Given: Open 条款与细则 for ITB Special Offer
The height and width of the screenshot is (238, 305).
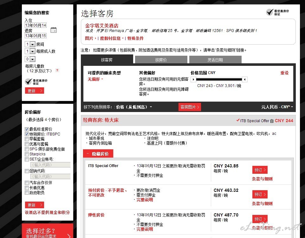Looking at the screenshot, I should tap(262, 179).
